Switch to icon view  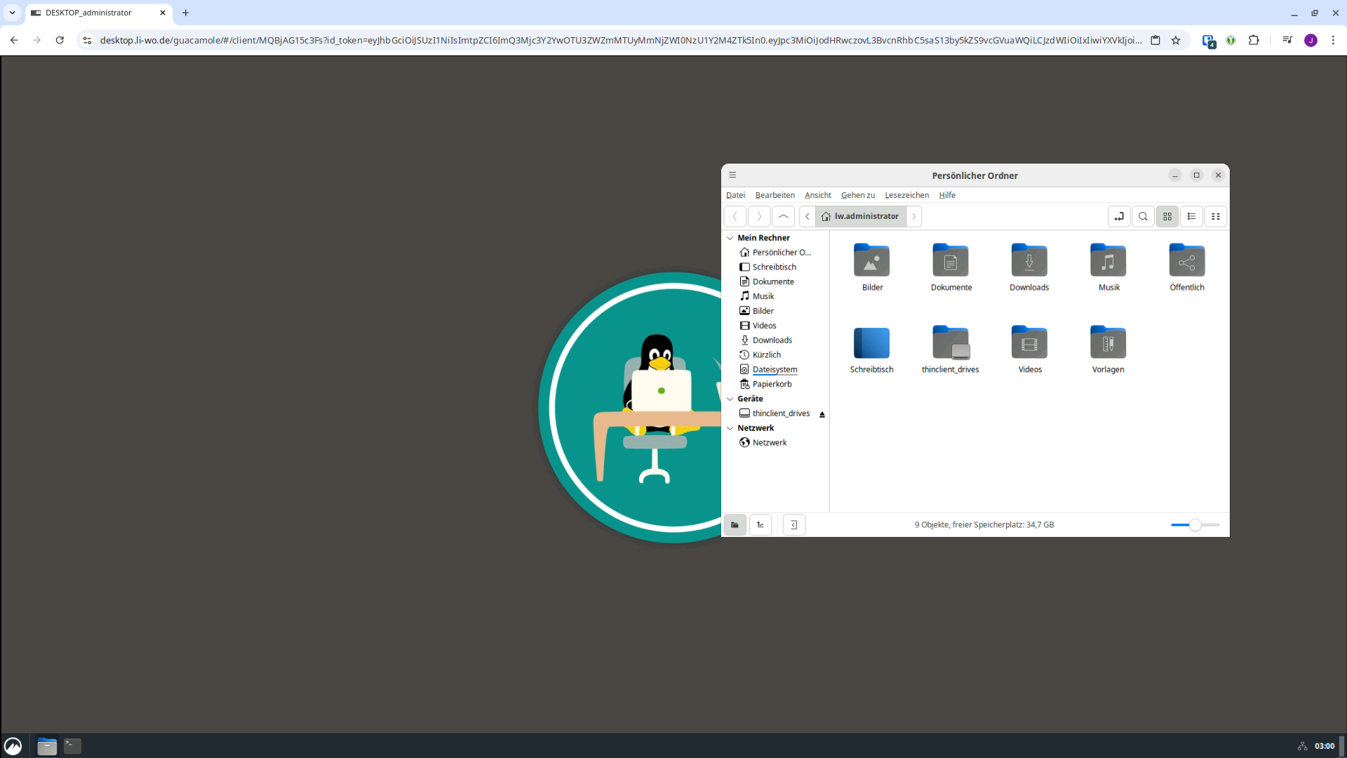tap(1167, 216)
